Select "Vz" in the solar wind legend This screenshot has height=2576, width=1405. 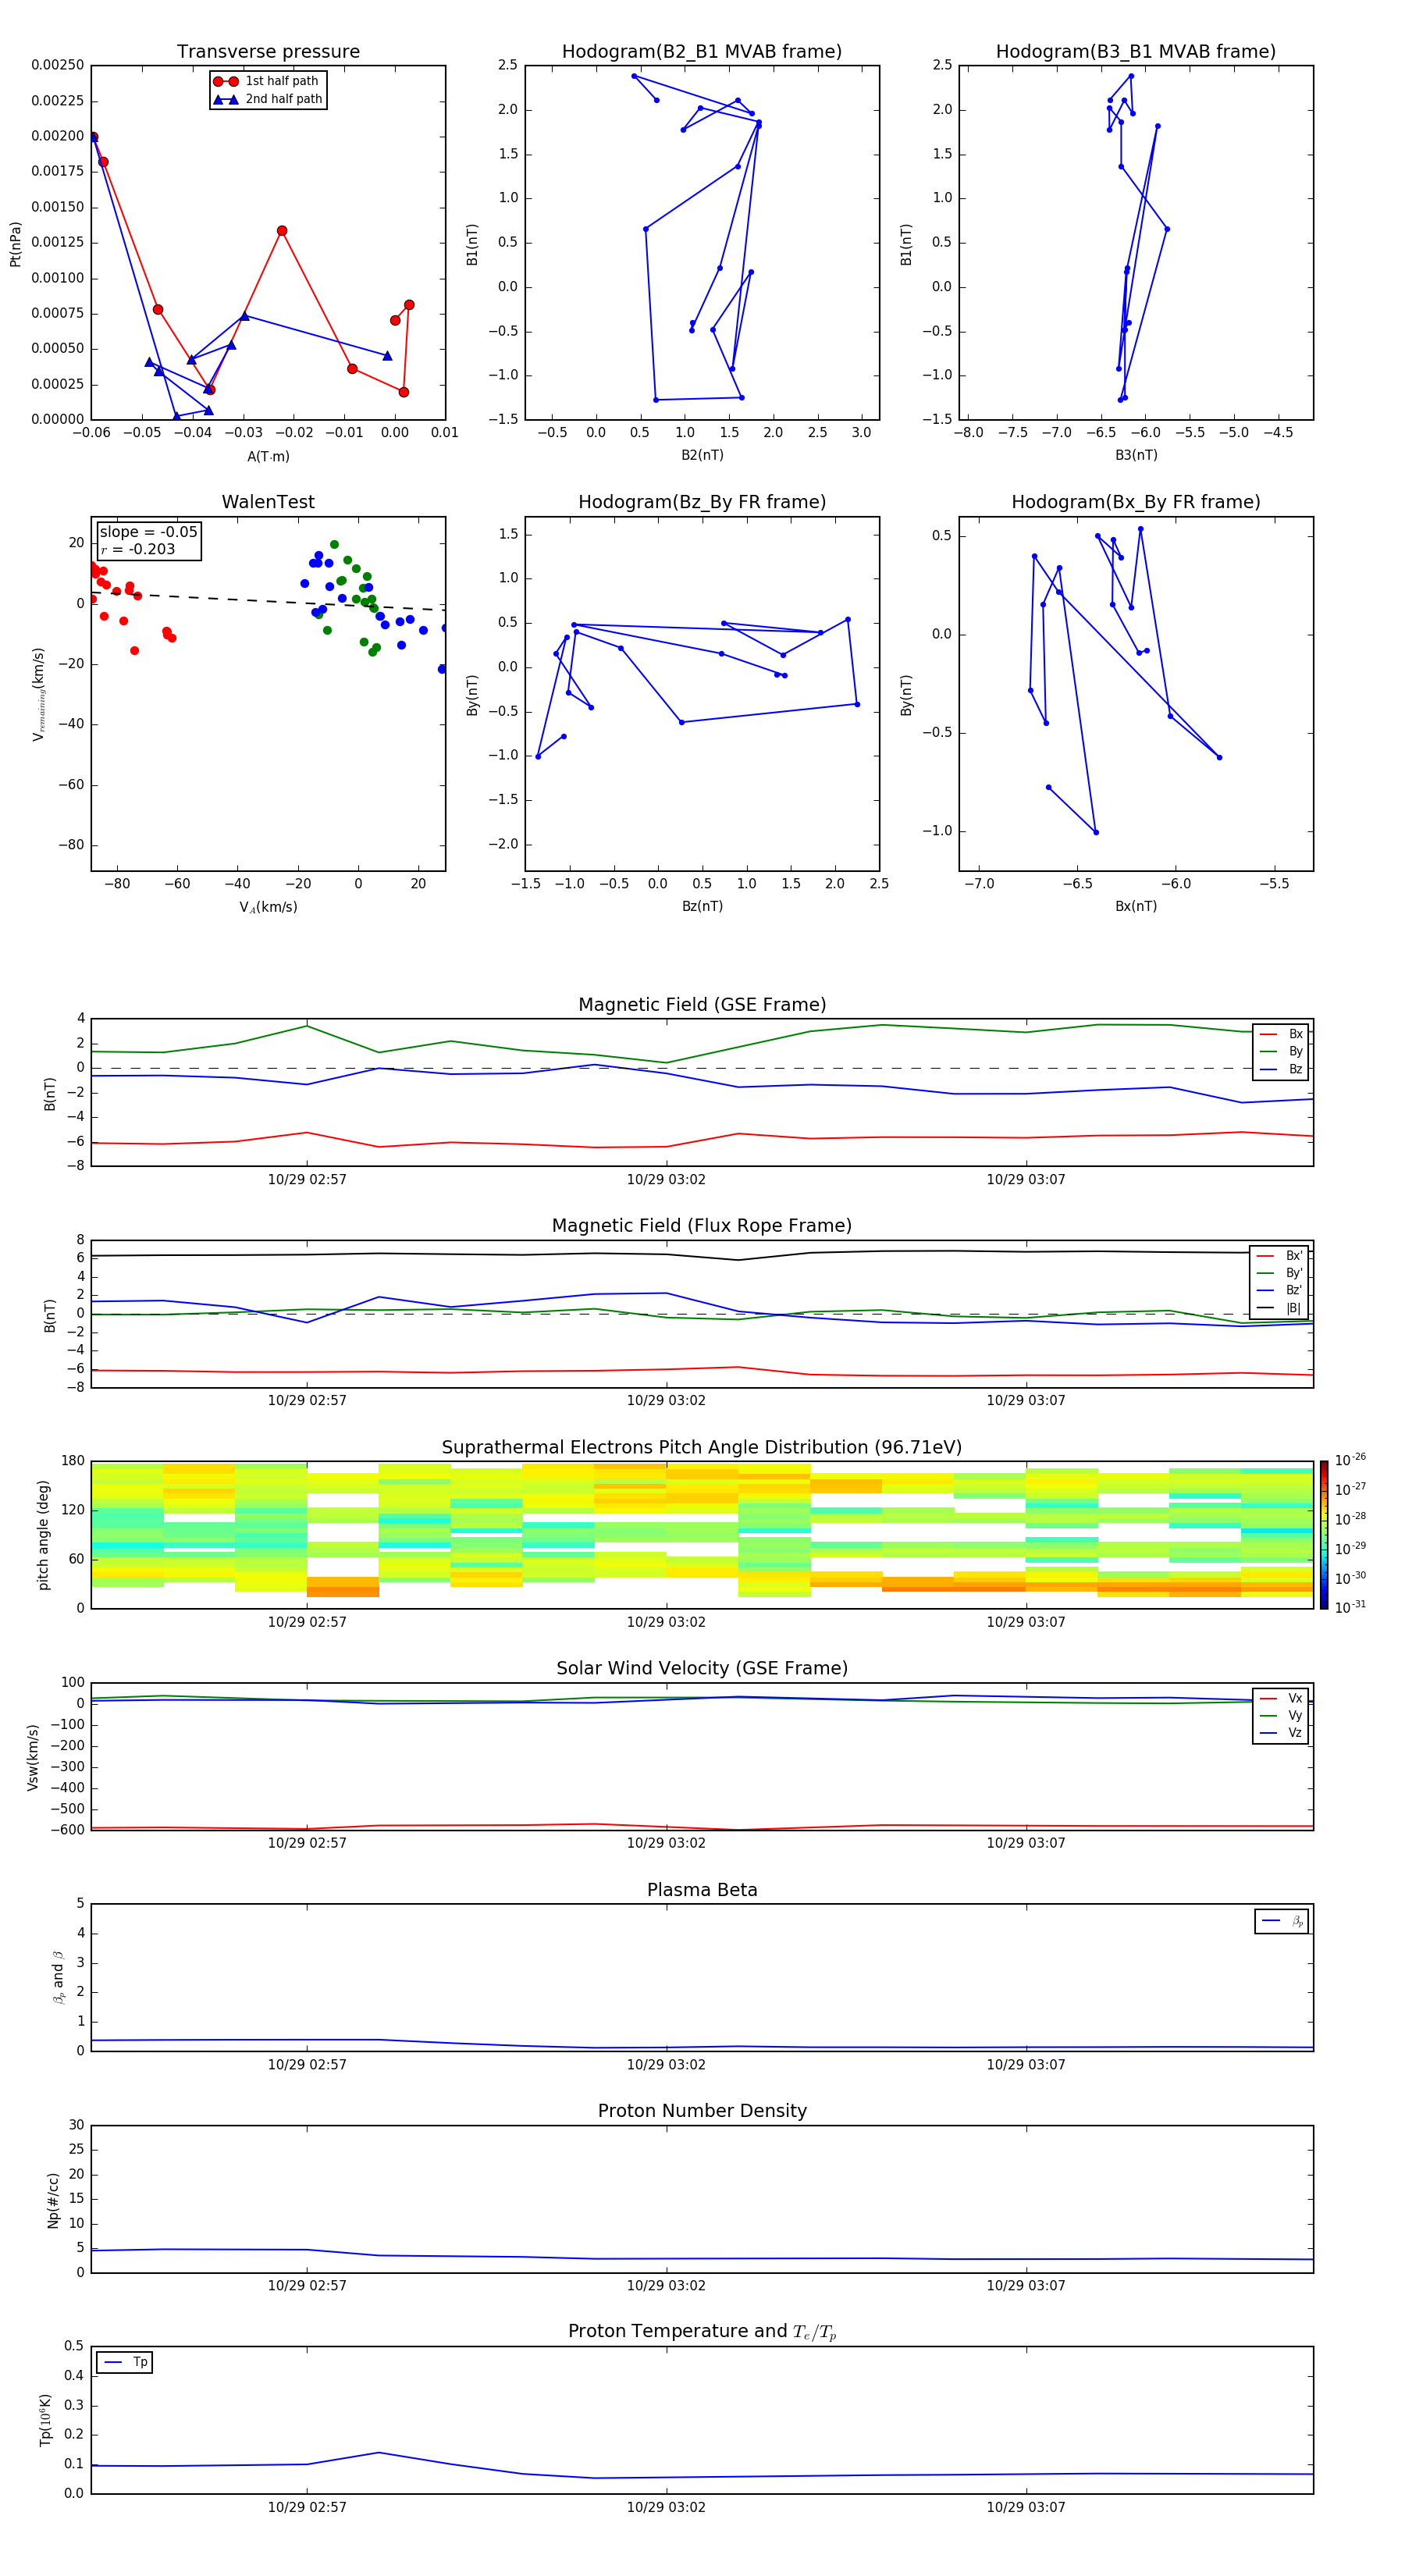click(x=1281, y=1733)
